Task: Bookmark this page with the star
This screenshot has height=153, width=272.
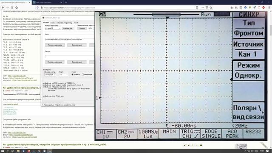Action: (x=211, y=8)
